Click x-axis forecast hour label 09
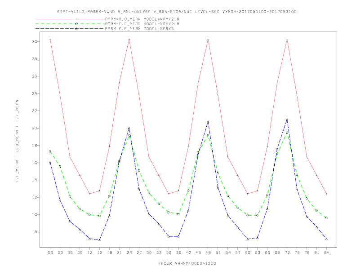The image size is (356, 275). tap(80, 253)
